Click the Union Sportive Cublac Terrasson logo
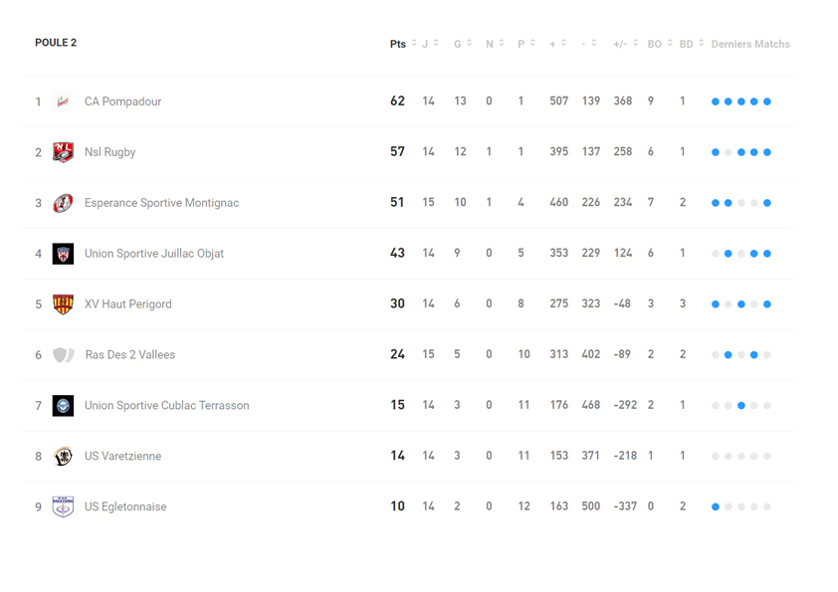Image resolution: width=838 pixels, height=592 pixels. click(x=63, y=406)
